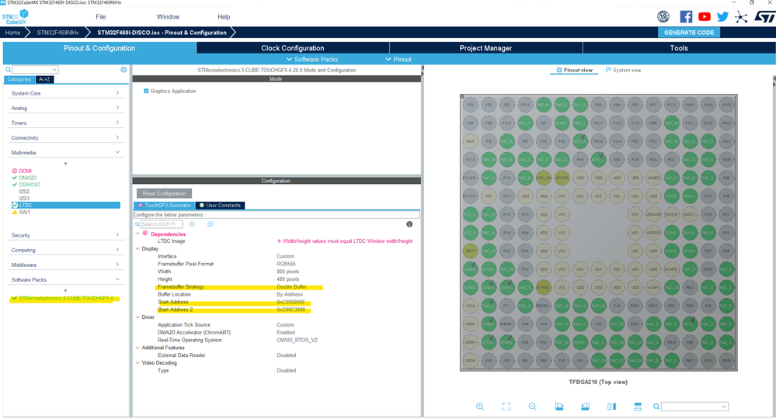Open the Twitter icon in the header

pyautogui.click(x=722, y=17)
